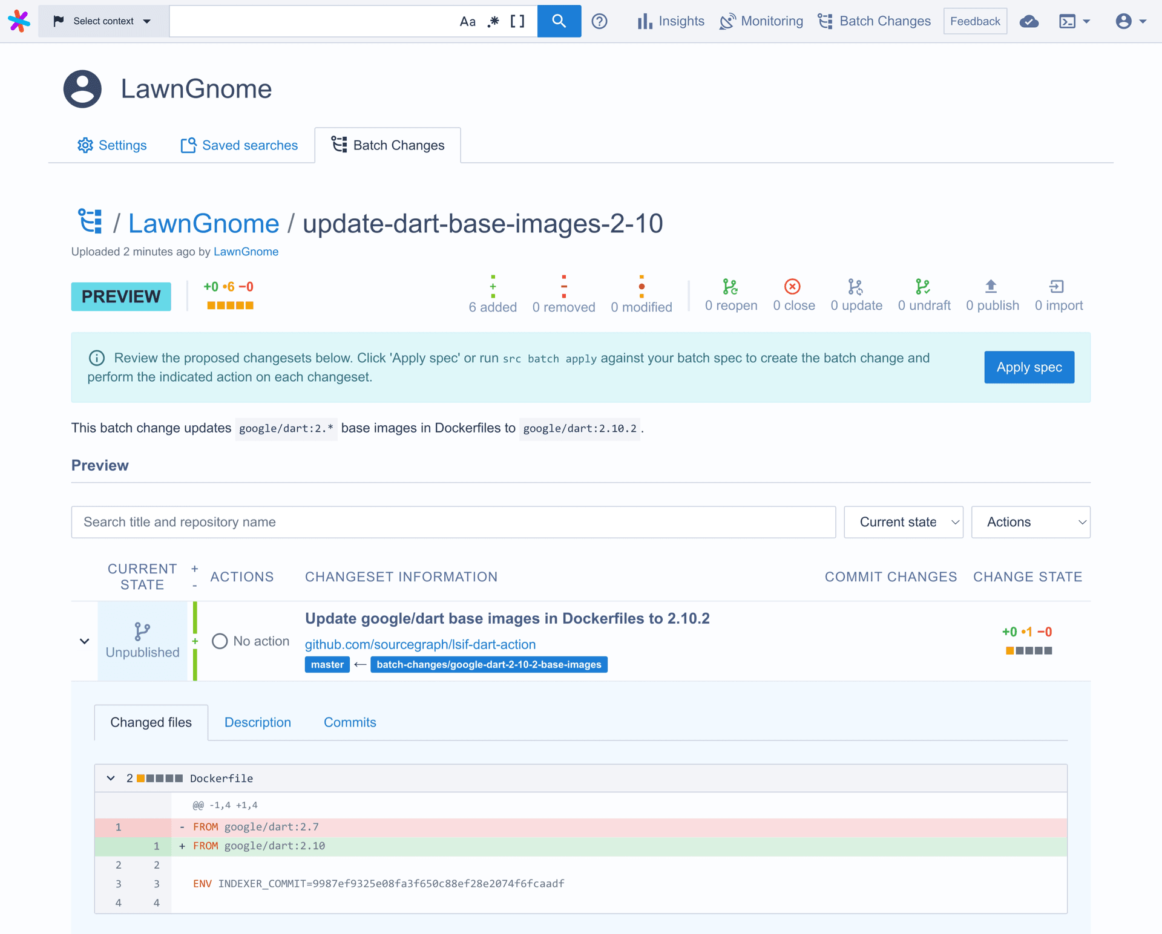Viewport: 1162px width, 934px height.
Task: Click the removed line FROM google/dart:2.7
Action: tap(581, 827)
